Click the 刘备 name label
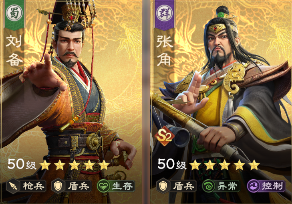This screenshot has height=204, width=292. tap(14, 50)
